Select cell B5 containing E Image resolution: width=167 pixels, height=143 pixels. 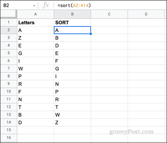click(72, 53)
